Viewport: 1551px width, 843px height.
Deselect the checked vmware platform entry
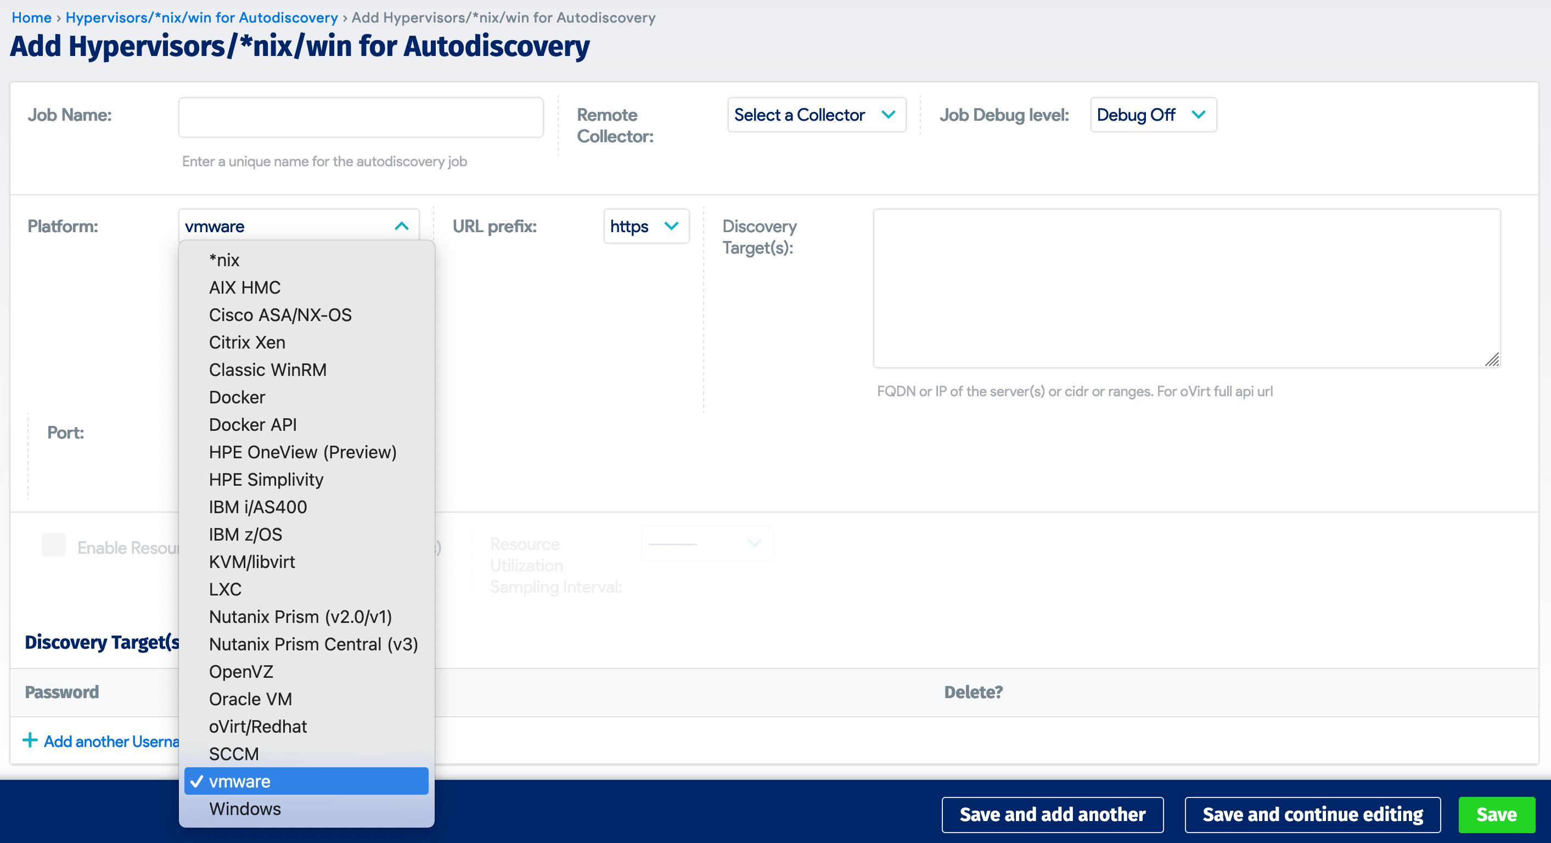pos(240,781)
